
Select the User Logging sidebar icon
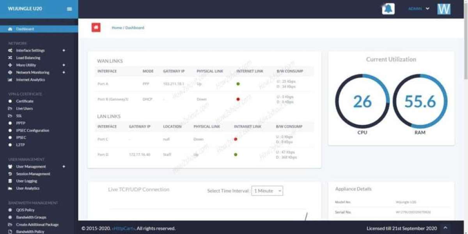(x=9, y=181)
